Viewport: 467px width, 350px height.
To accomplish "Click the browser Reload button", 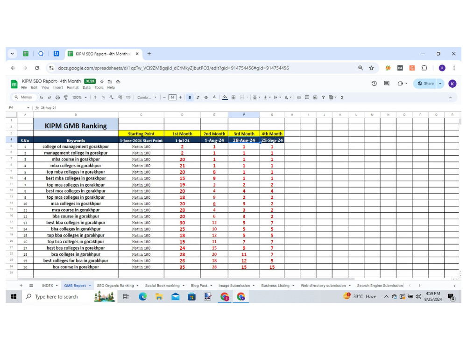I will [37, 68].
